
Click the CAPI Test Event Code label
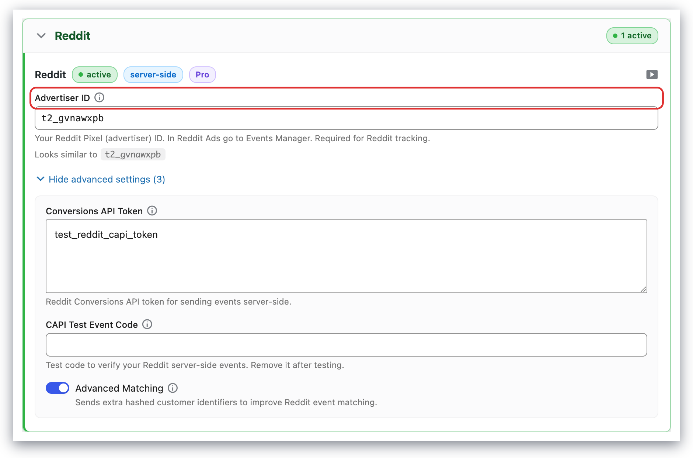click(x=92, y=325)
